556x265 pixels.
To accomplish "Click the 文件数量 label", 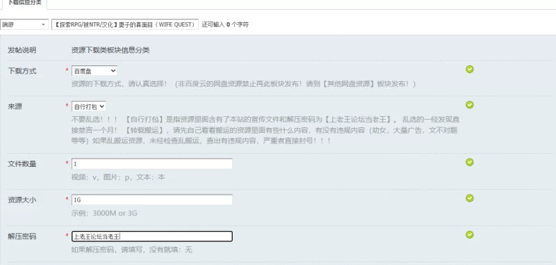I will point(22,164).
